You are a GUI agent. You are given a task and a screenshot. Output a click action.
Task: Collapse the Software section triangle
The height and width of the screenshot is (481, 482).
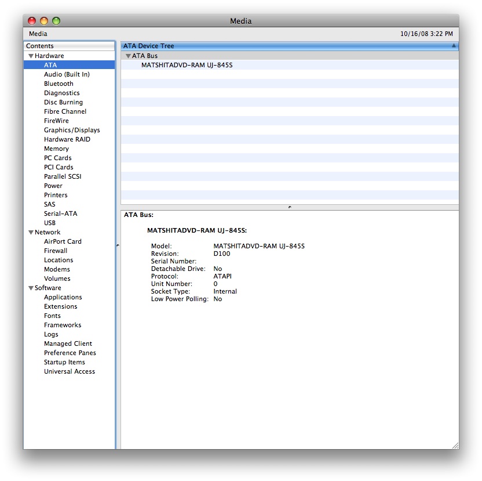point(31,288)
